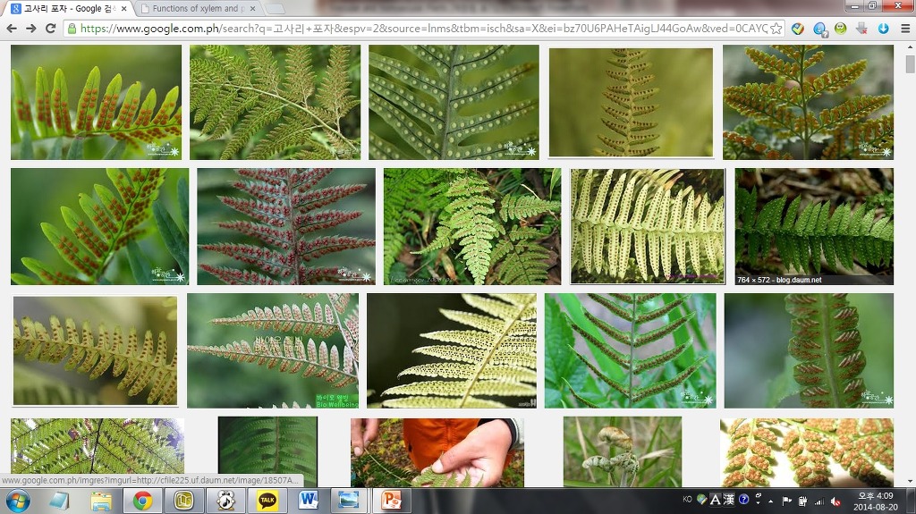Open the Chrome hamburger menu
This screenshot has height=514, width=916.
[905, 28]
